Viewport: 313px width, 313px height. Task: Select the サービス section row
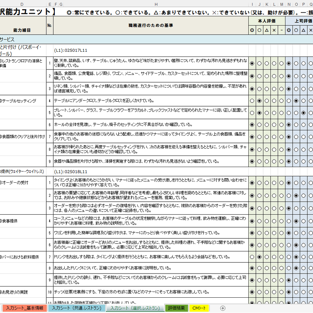coord(156,39)
